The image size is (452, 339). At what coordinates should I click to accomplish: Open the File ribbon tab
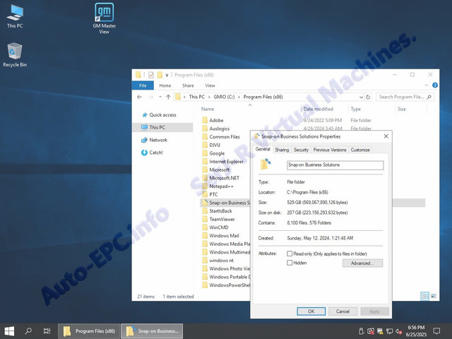(143, 85)
